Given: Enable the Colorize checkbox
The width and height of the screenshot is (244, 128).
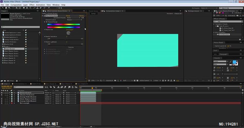Looking at the screenshot, I should 67,47.
